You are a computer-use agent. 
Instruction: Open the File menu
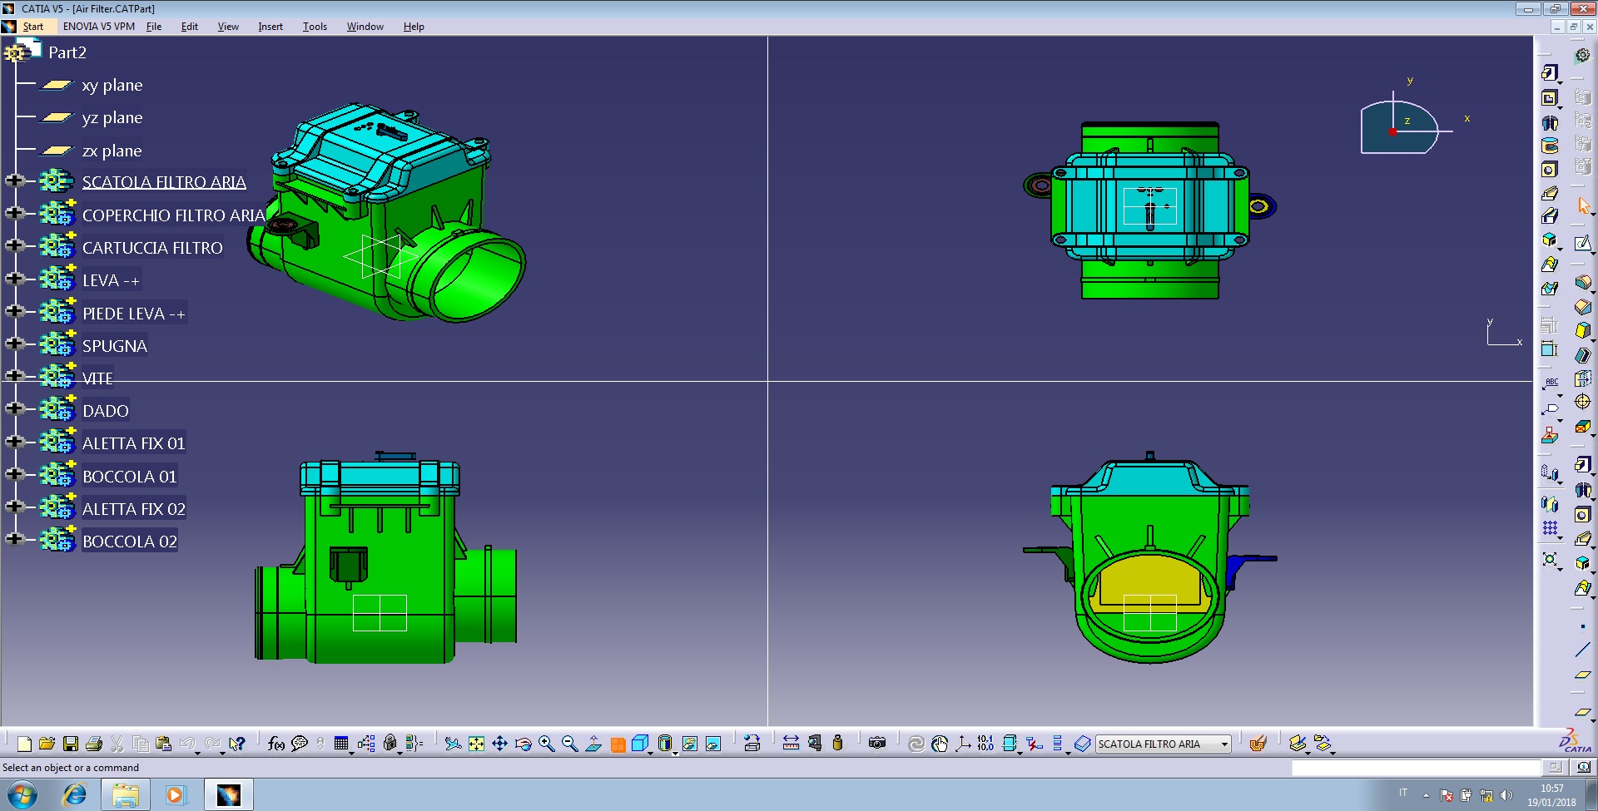pos(154,27)
